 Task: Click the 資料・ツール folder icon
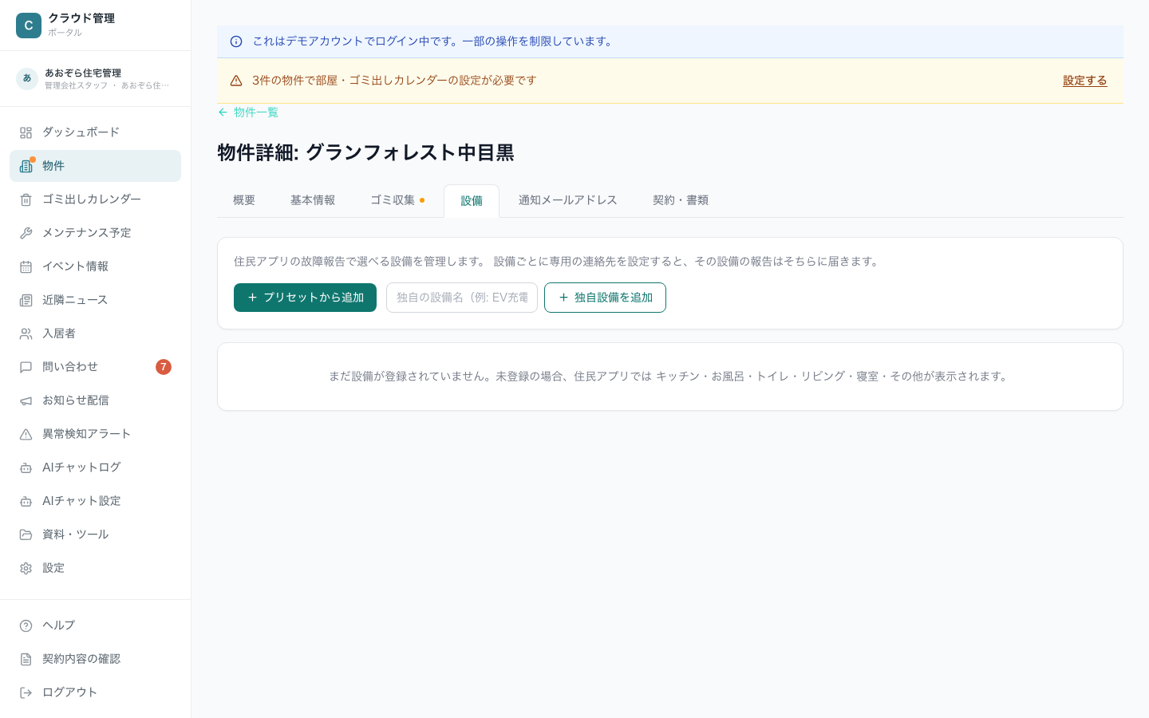[x=26, y=535]
